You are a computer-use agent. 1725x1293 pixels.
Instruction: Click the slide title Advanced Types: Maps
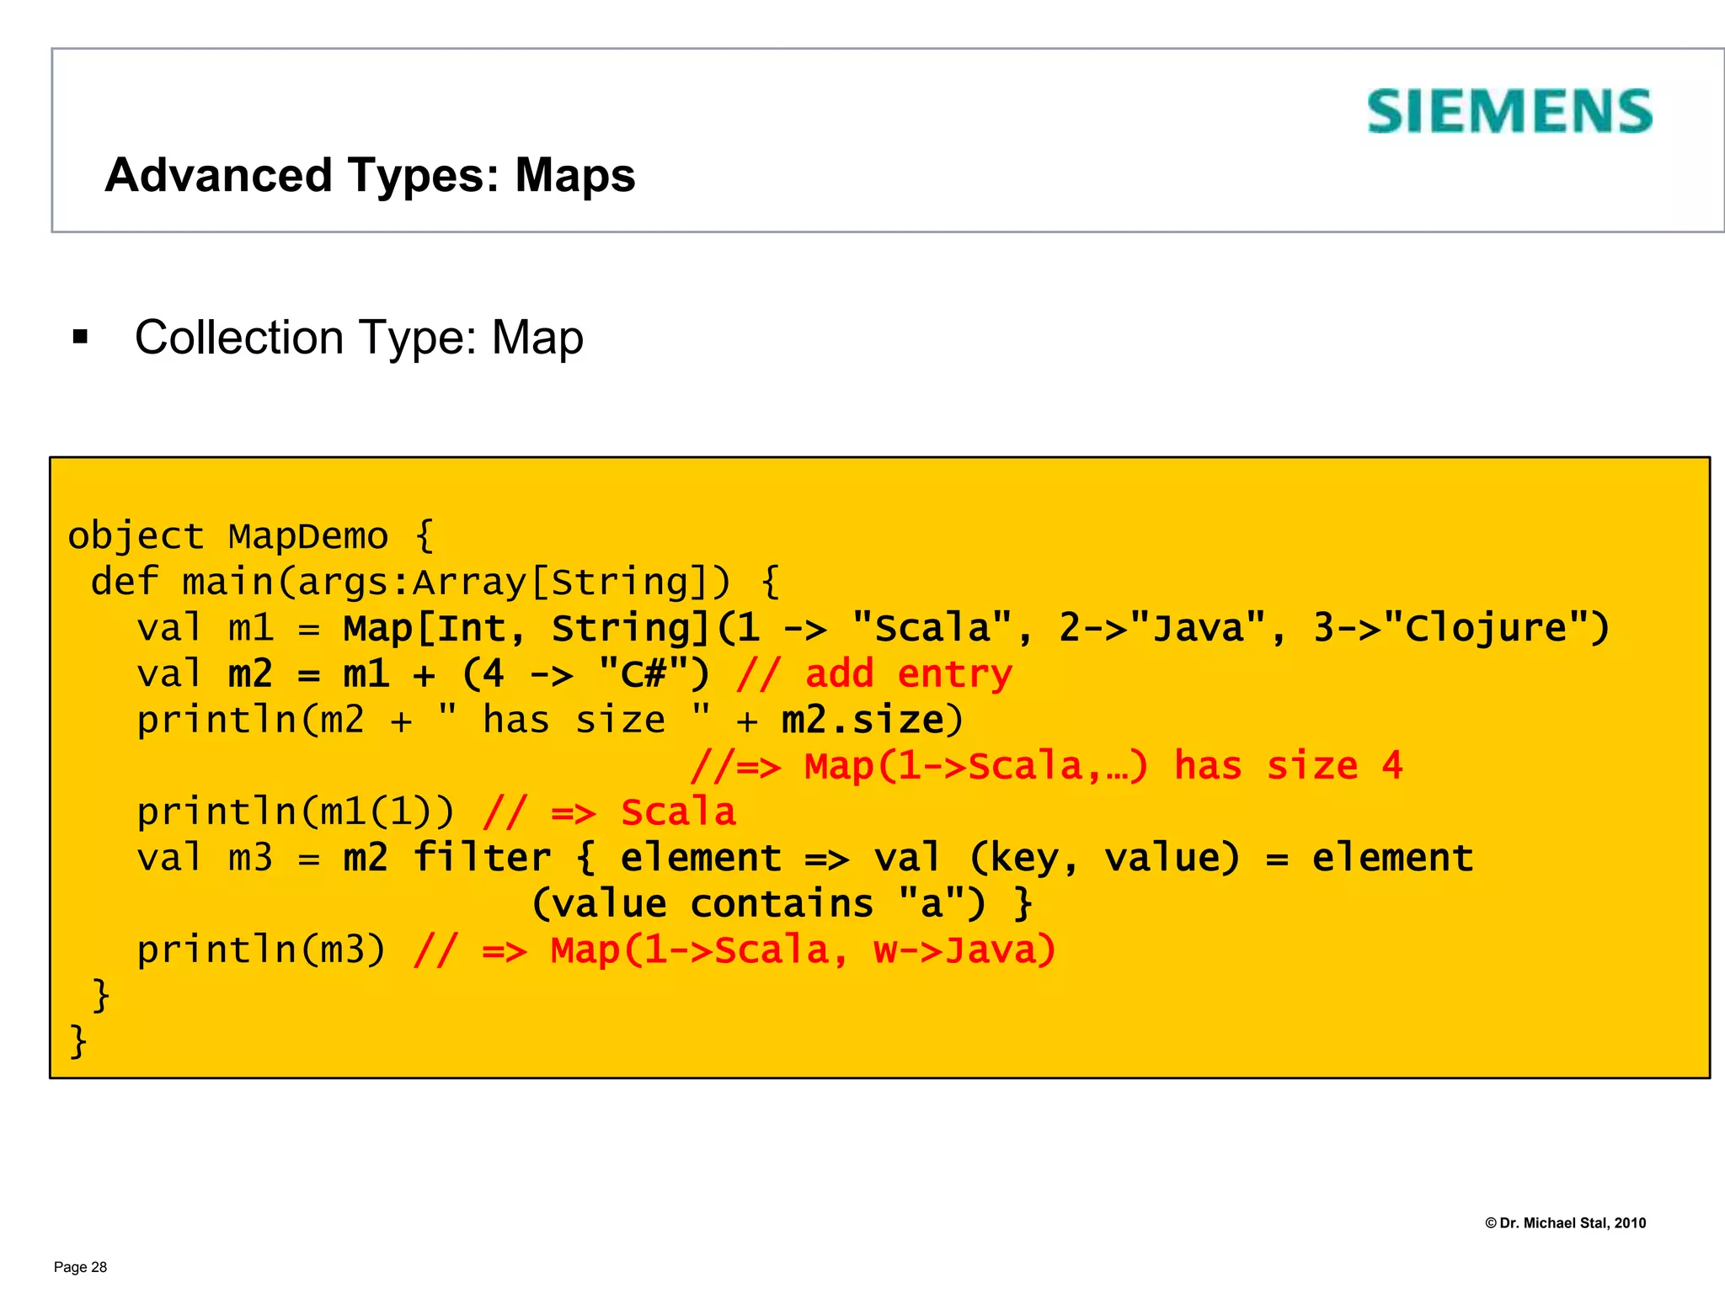370,175
